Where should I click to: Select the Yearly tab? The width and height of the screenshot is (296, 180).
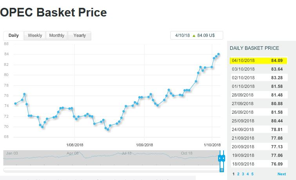[79, 36]
